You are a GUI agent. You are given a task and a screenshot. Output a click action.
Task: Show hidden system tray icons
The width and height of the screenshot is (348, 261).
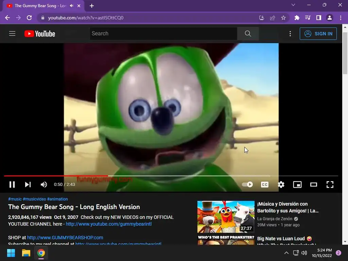point(286,253)
